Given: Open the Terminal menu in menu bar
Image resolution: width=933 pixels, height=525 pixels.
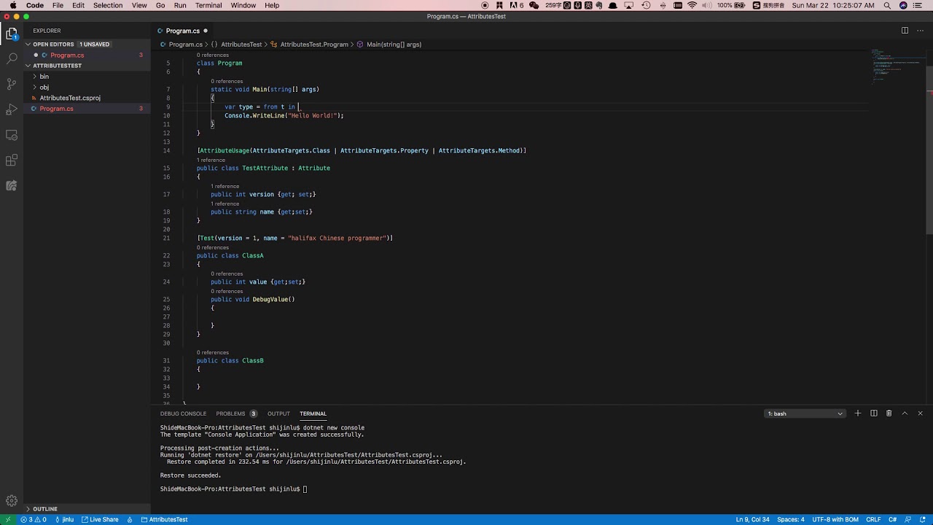Looking at the screenshot, I should [208, 5].
